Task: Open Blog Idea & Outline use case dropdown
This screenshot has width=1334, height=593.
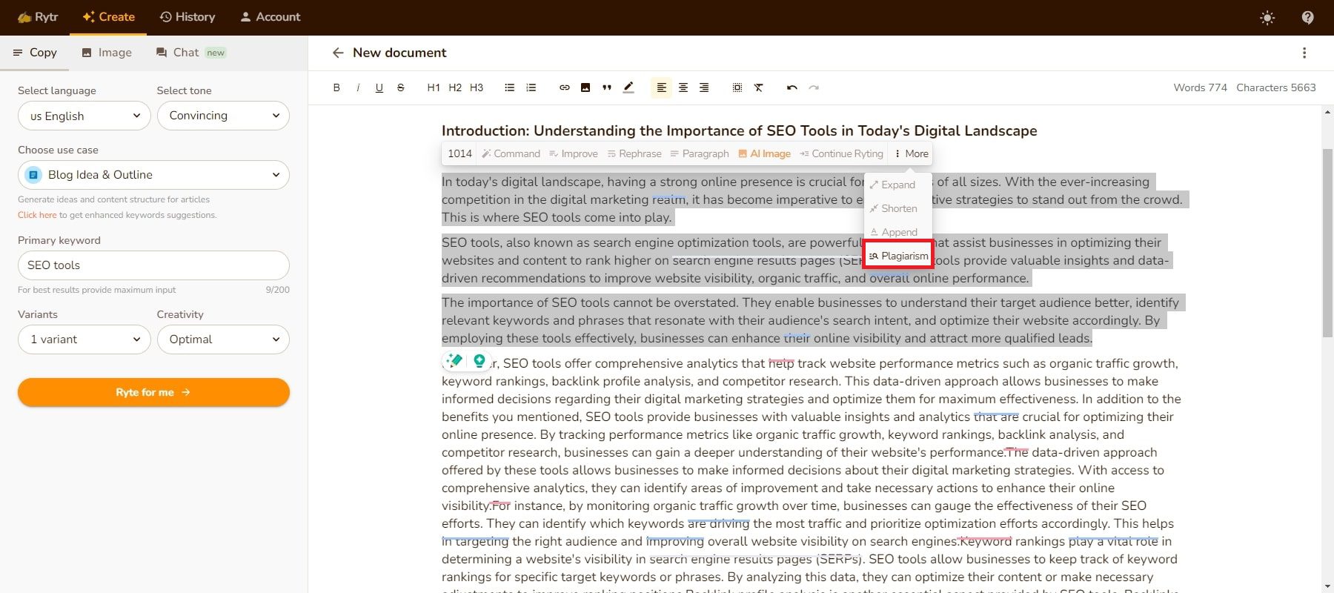Action: click(x=153, y=175)
